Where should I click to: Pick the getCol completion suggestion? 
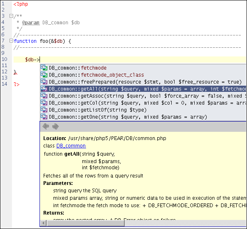pos(143,103)
